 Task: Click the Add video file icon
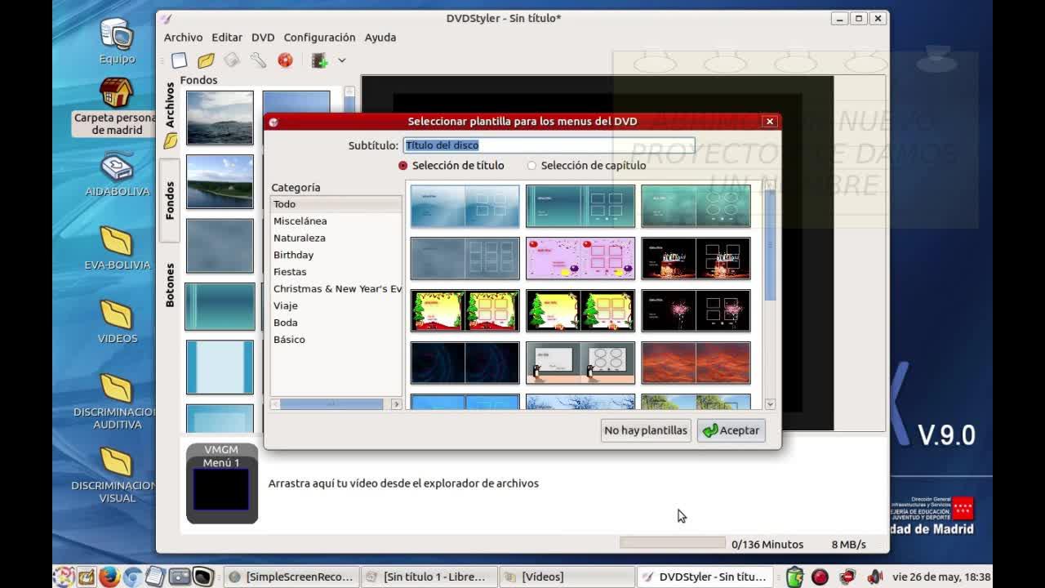319,60
